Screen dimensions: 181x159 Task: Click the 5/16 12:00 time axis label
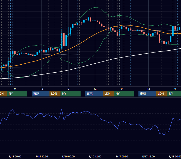click(95, 156)
